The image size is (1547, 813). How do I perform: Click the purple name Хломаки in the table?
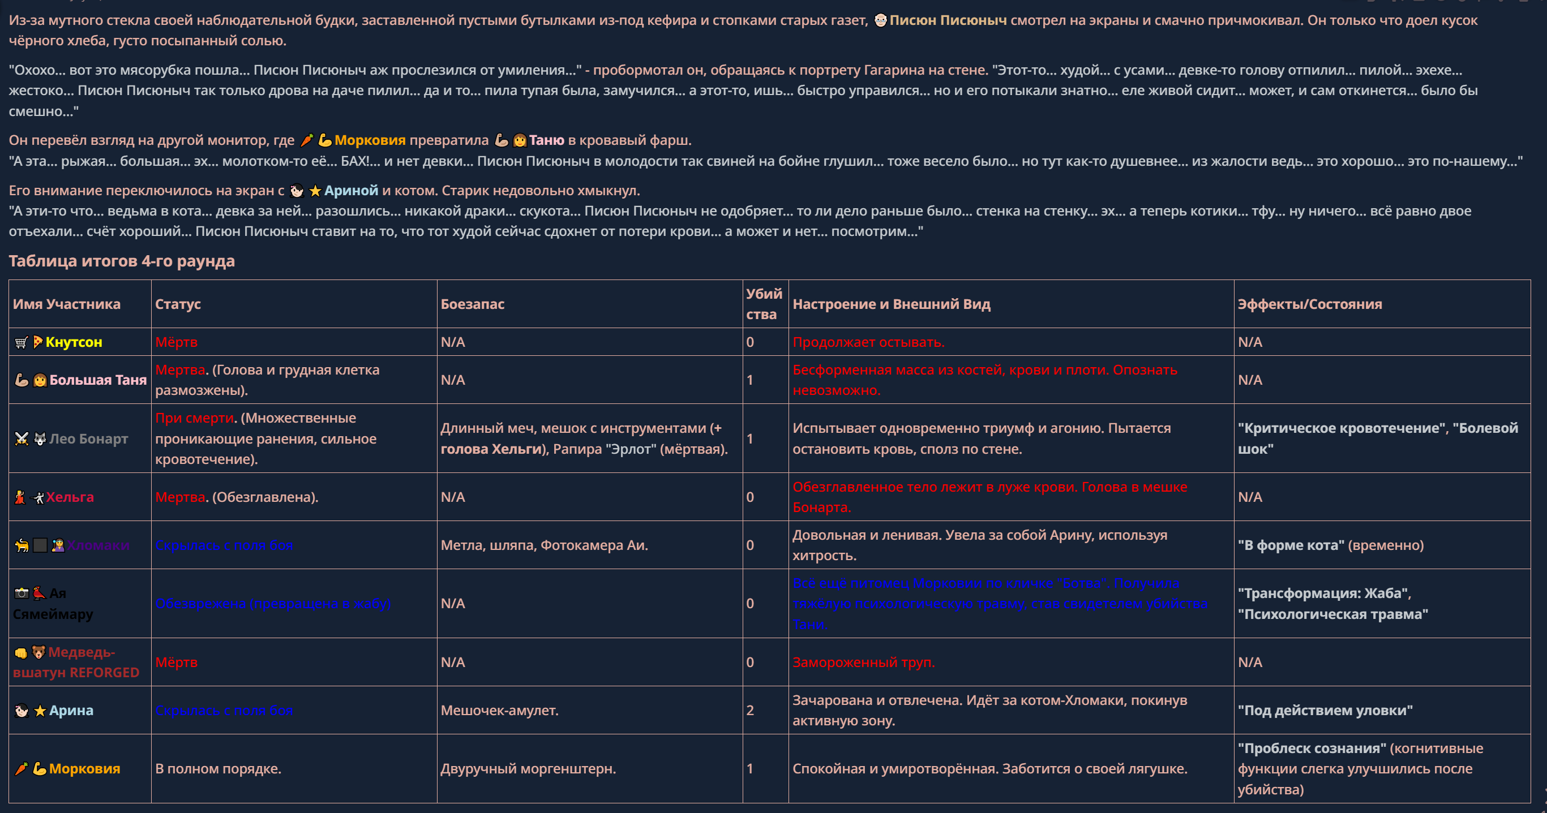click(x=98, y=545)
